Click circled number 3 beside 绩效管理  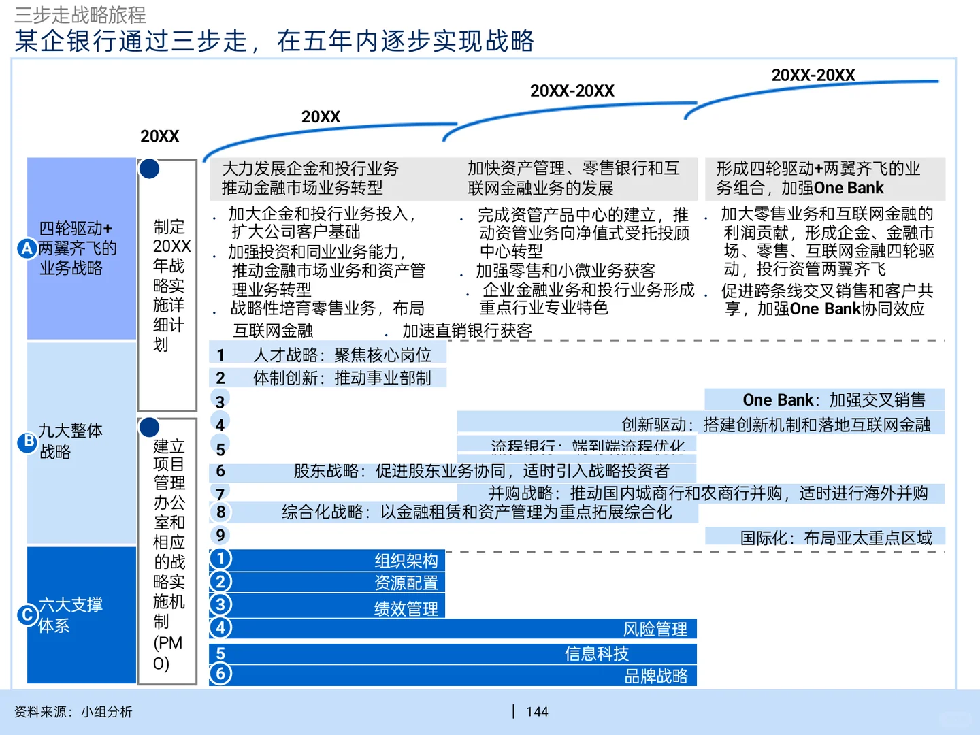220,604
